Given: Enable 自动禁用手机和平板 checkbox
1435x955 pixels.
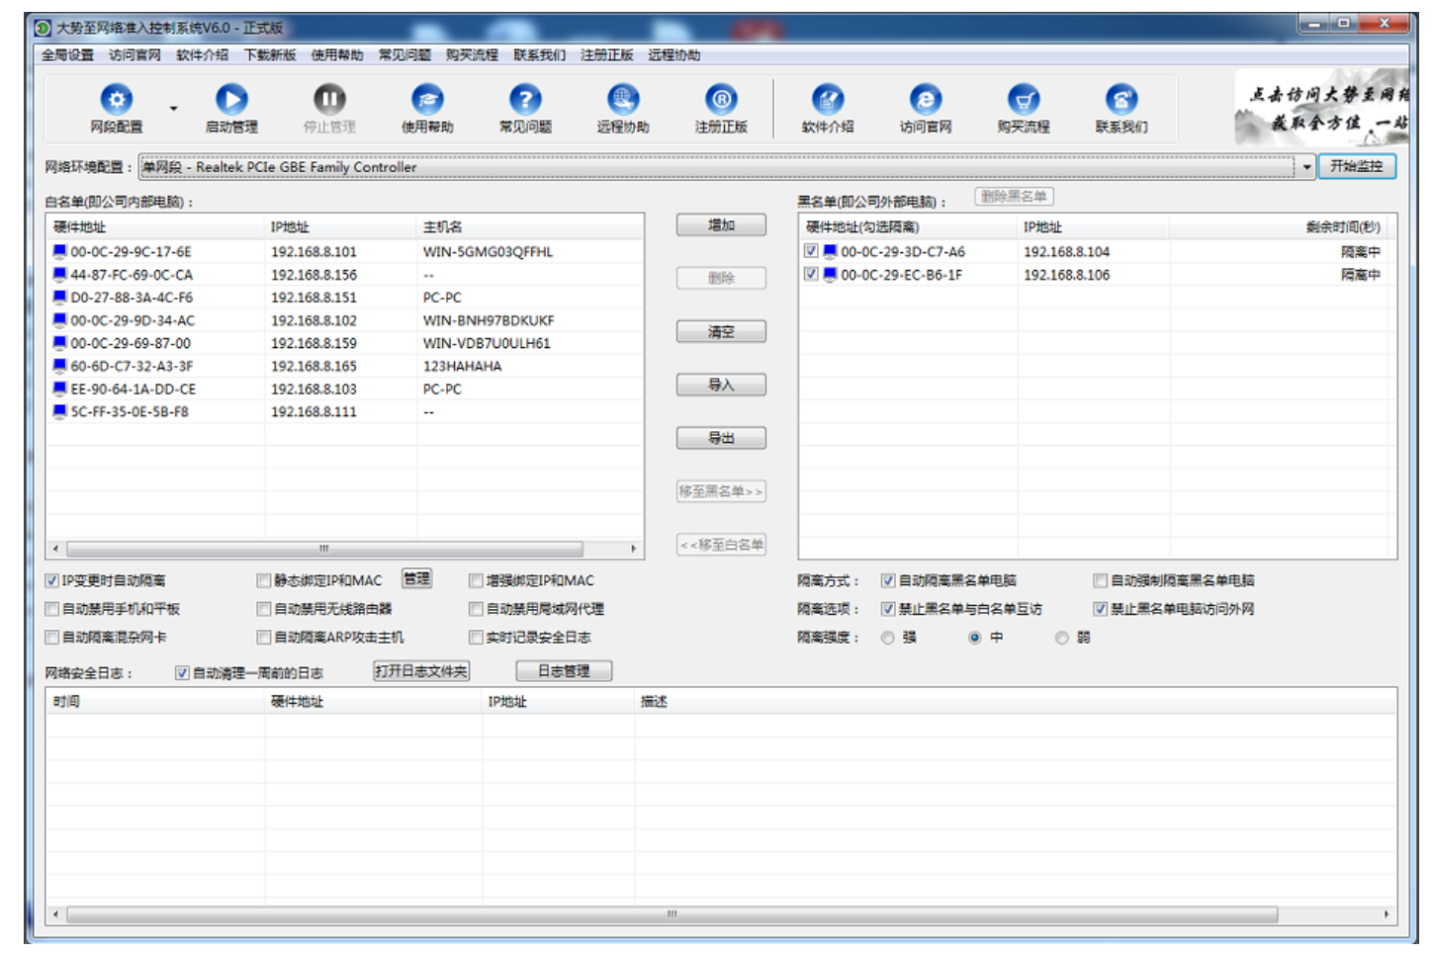Looking at the screenshot, I should [x=52, y=610].
